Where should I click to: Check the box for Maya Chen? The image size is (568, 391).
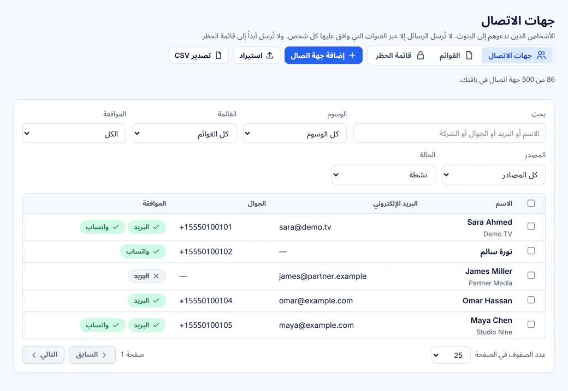(x=531, y=324)
